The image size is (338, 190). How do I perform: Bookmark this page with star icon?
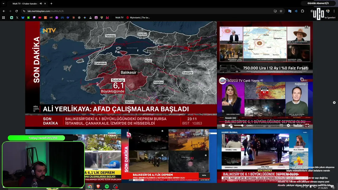281,11
